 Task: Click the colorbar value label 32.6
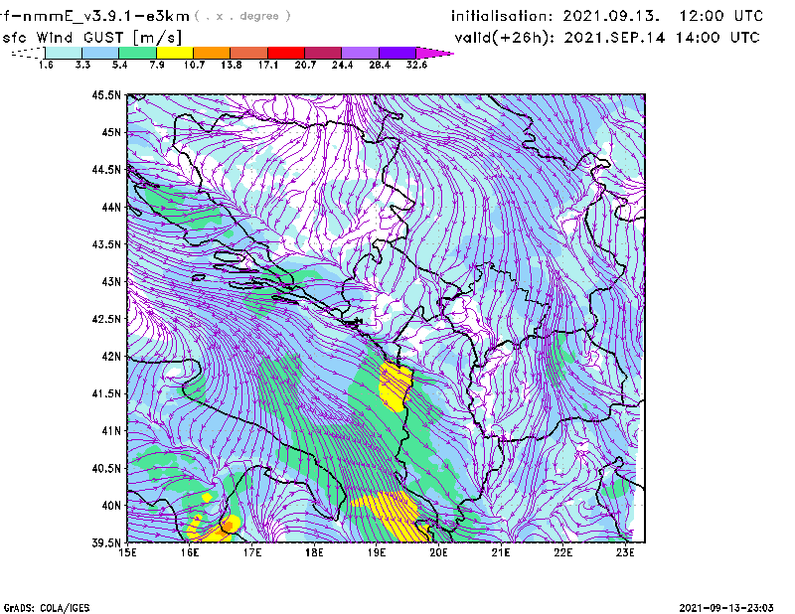(x=416, y=65)
